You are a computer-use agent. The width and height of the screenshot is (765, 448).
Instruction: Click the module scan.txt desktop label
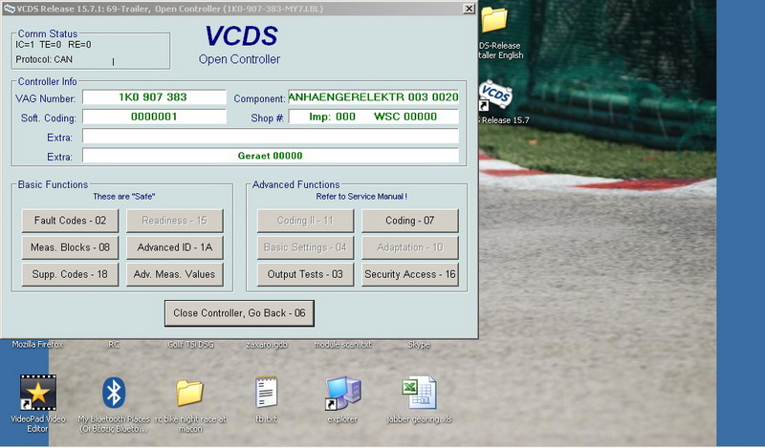[x=342, y=344]
